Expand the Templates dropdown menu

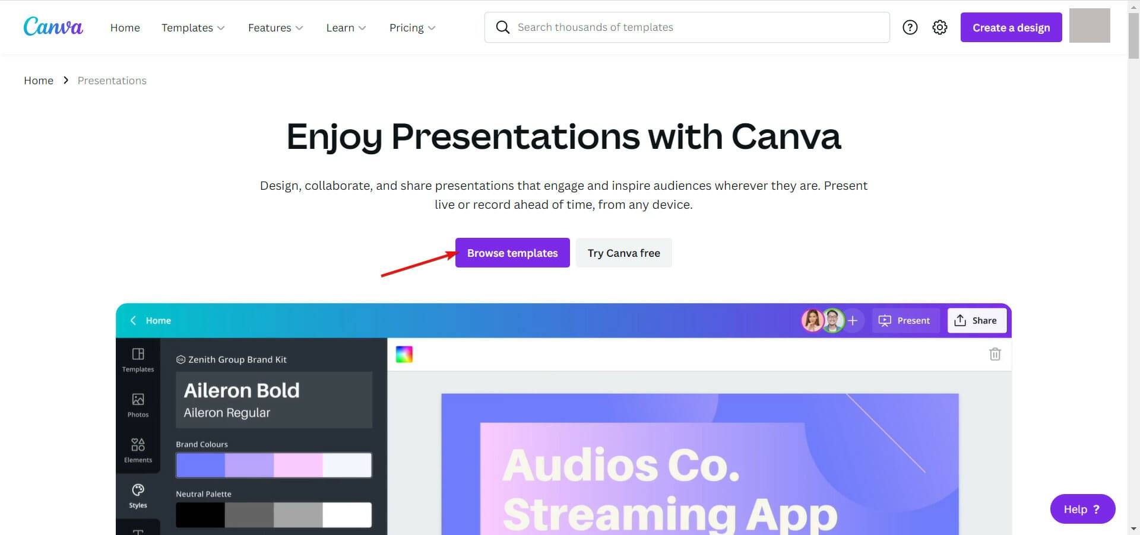193,27
